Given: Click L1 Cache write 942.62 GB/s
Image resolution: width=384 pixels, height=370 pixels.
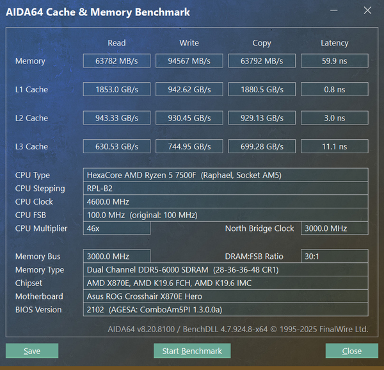Looking at the screenshot, I should click(189, 89).
